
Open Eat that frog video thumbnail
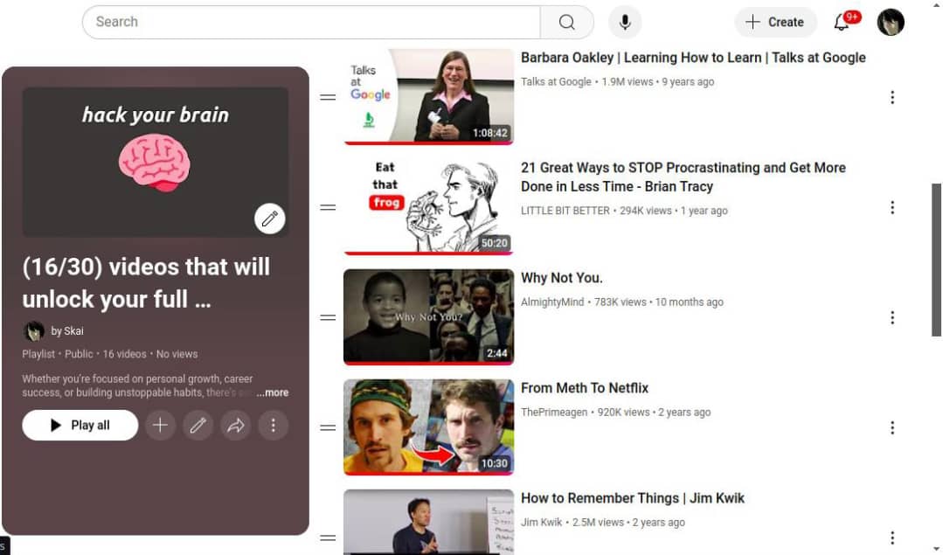[x=428, y=207]
